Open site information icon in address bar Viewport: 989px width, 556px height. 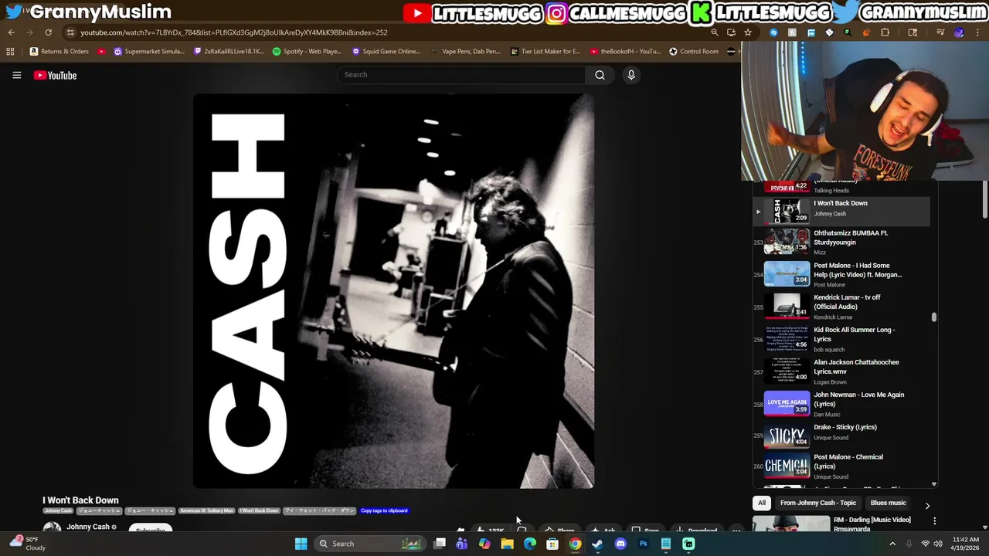click(x=70, y=32)
